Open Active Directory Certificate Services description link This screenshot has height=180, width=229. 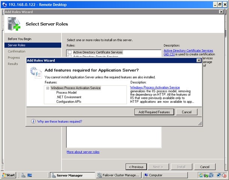[x=188, y=52]
